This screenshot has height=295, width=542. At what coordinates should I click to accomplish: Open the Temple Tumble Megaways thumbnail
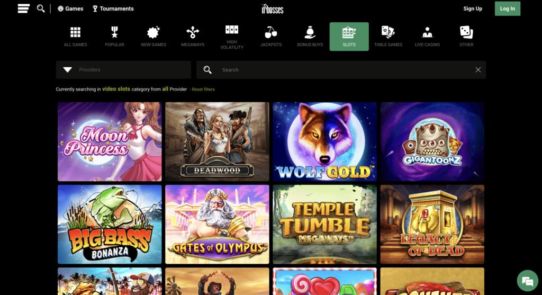324,224
